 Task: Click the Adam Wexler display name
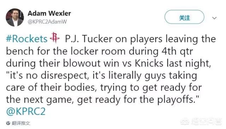[x=49, y=13]
